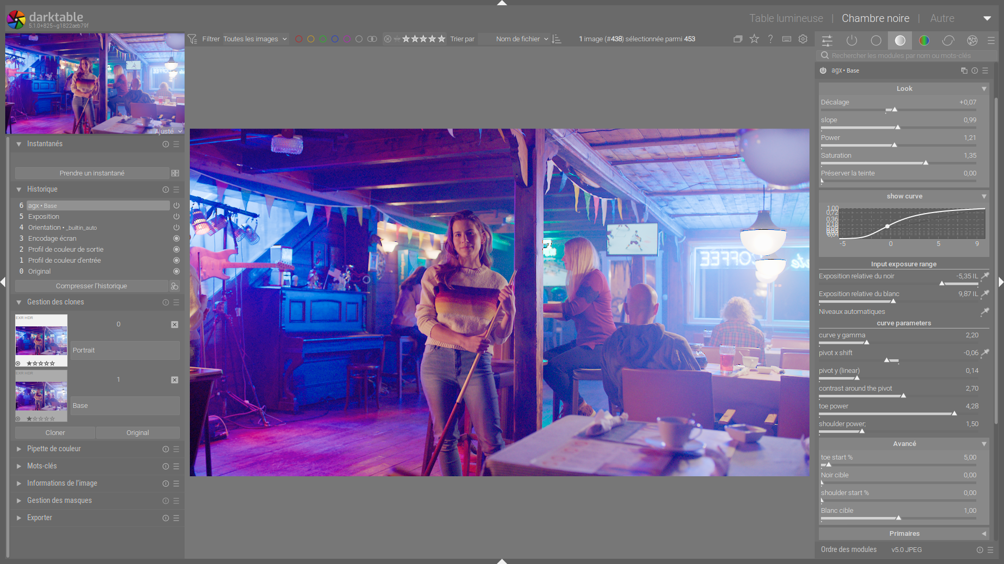This screenshot has height=564, width=1004.
Task: Open the Autre views menu
Action: coord(942,18)
